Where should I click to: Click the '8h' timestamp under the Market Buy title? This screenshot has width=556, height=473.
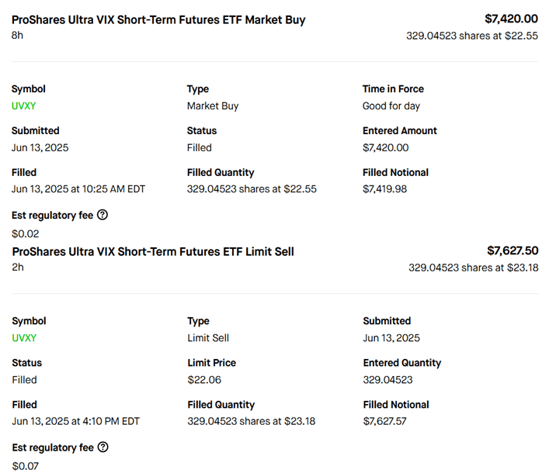[18, 36]
